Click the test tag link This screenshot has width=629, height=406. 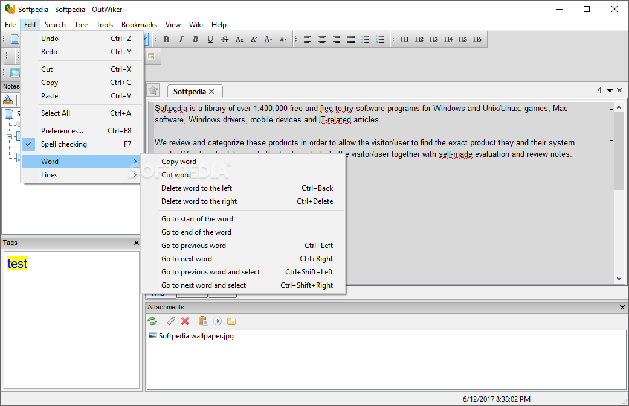coord(18,264)
